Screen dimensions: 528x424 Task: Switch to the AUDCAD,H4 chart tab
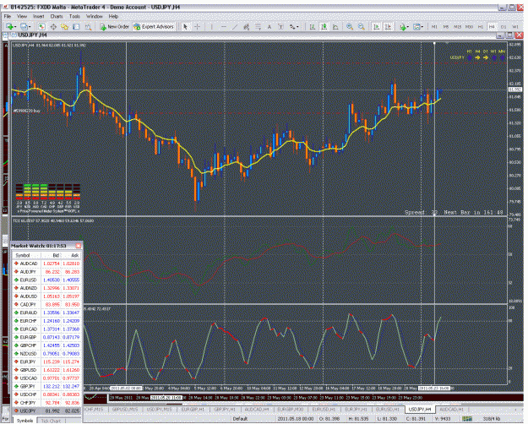point(257,409)
